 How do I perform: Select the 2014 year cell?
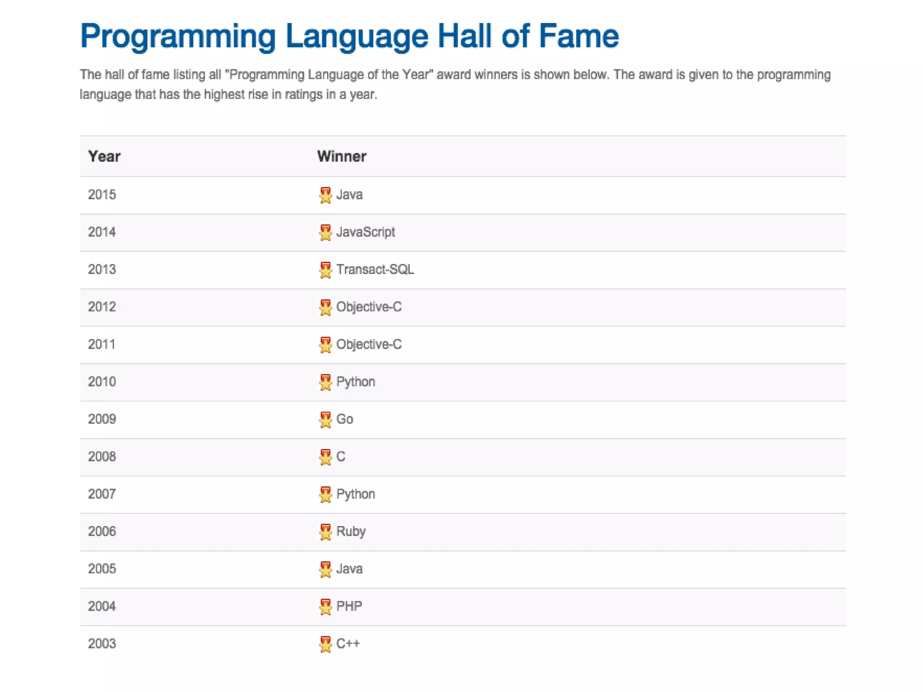(x=102, y=232)
